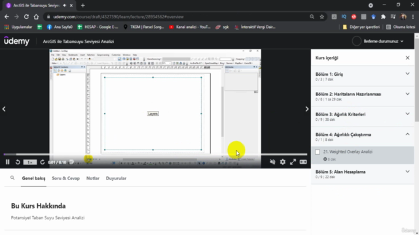Click the Layers label in video
The image size is (419, 235).
coord(153,114)
